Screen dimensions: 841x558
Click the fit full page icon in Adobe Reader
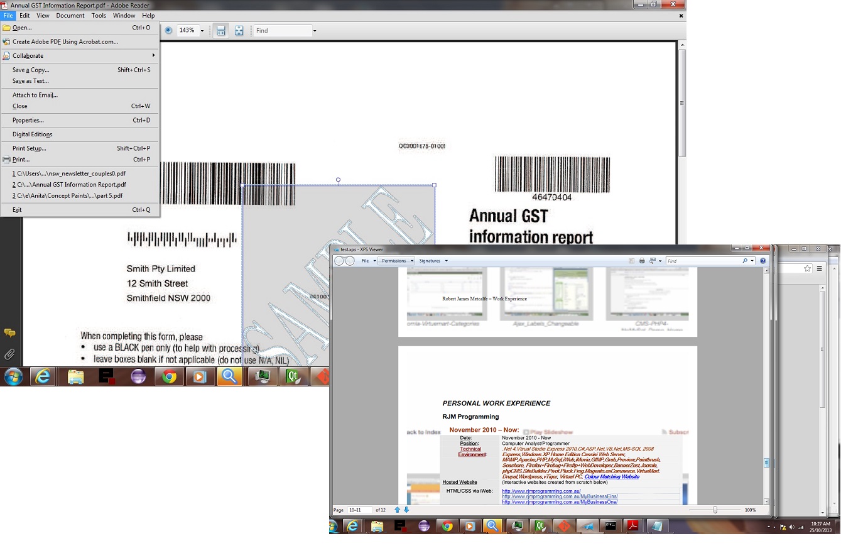[x=239, y=30]
